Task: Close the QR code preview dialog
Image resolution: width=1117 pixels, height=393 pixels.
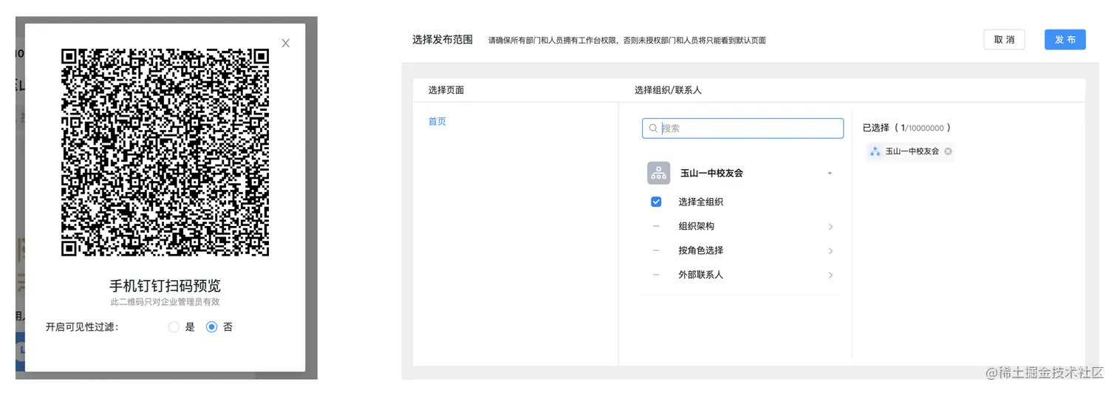Action: pyautogui.click(x=285, y=44)
